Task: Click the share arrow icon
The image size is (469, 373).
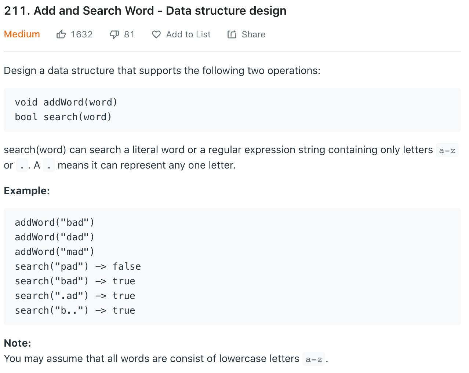Action: coord(232,34)
